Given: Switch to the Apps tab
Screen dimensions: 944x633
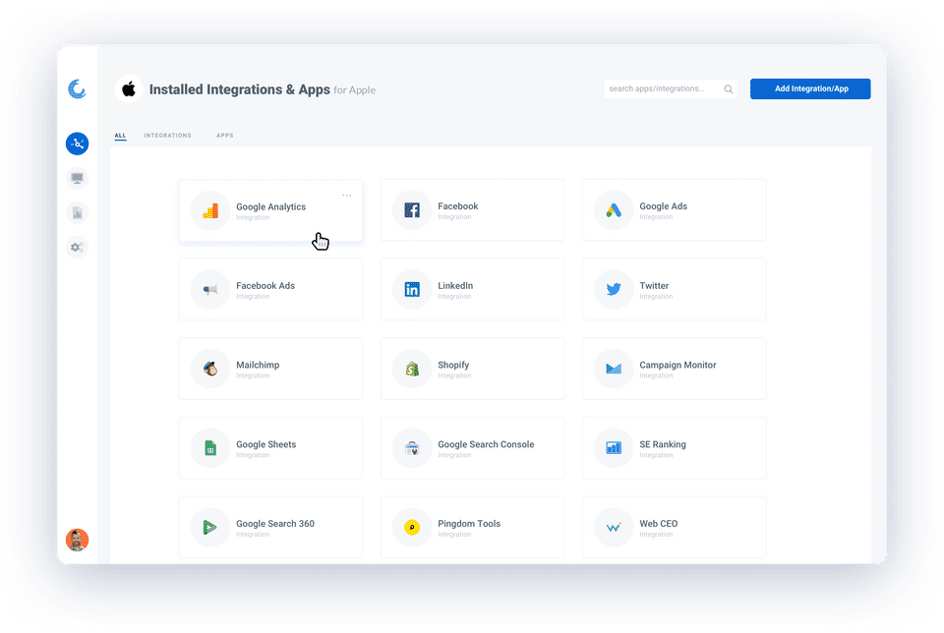Looking at the screenshot, I should click(x=224, y=136).
